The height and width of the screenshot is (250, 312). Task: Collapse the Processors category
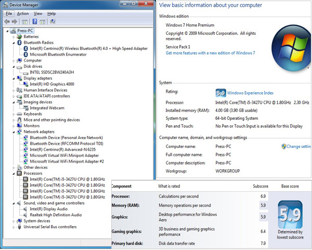pos(14,173)
